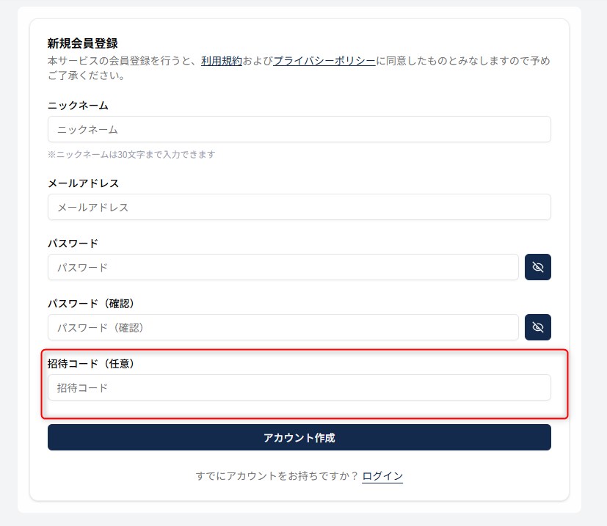Viewport: 607px width, 526px height.
Task: Click the すでにアカウントをお持ちですか text
Action: (x=277, y=476)
